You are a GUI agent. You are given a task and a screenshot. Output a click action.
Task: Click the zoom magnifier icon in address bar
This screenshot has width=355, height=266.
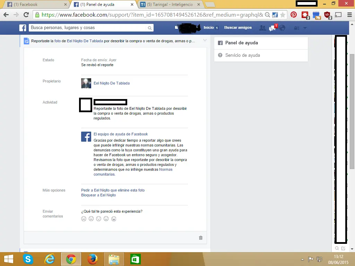click(267, 15)
